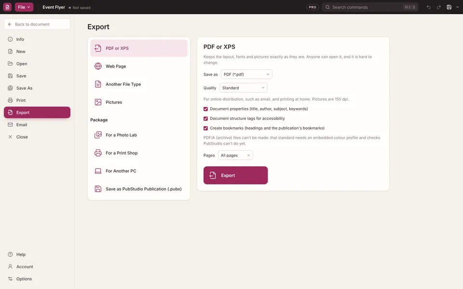This screenshot has width=463, height=289.
Task: Select the PDF or XPS export option
Action: coord(139,48)
